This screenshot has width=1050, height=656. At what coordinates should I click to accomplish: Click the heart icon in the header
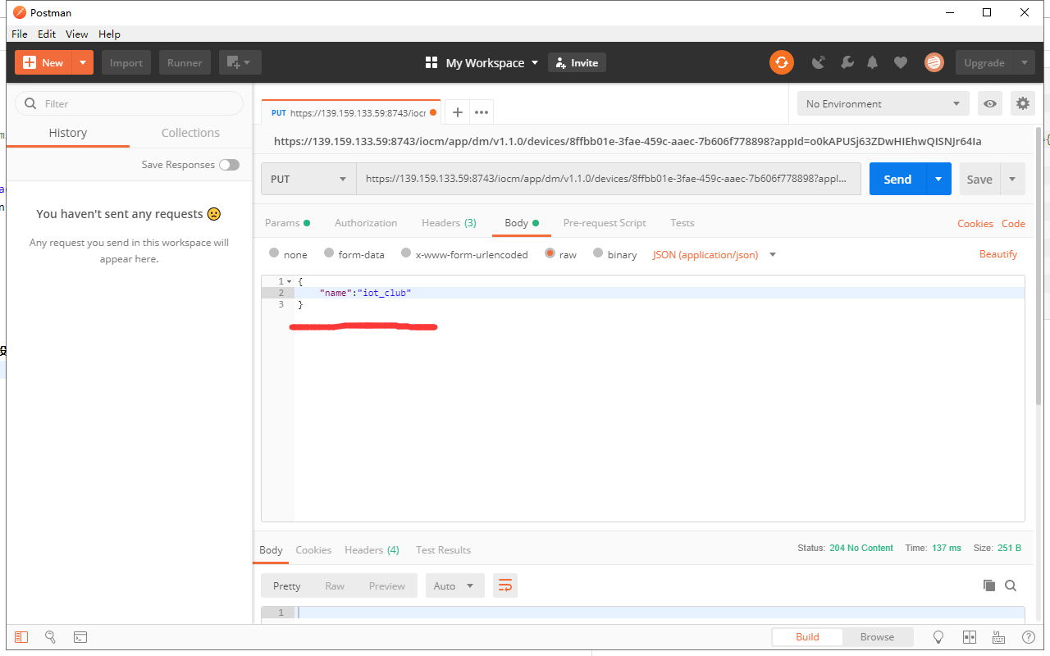901,62
